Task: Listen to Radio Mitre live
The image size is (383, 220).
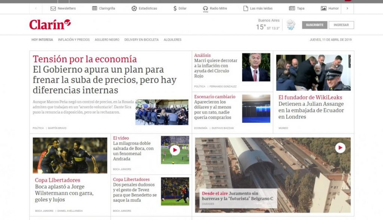Action: coord(218,8)
